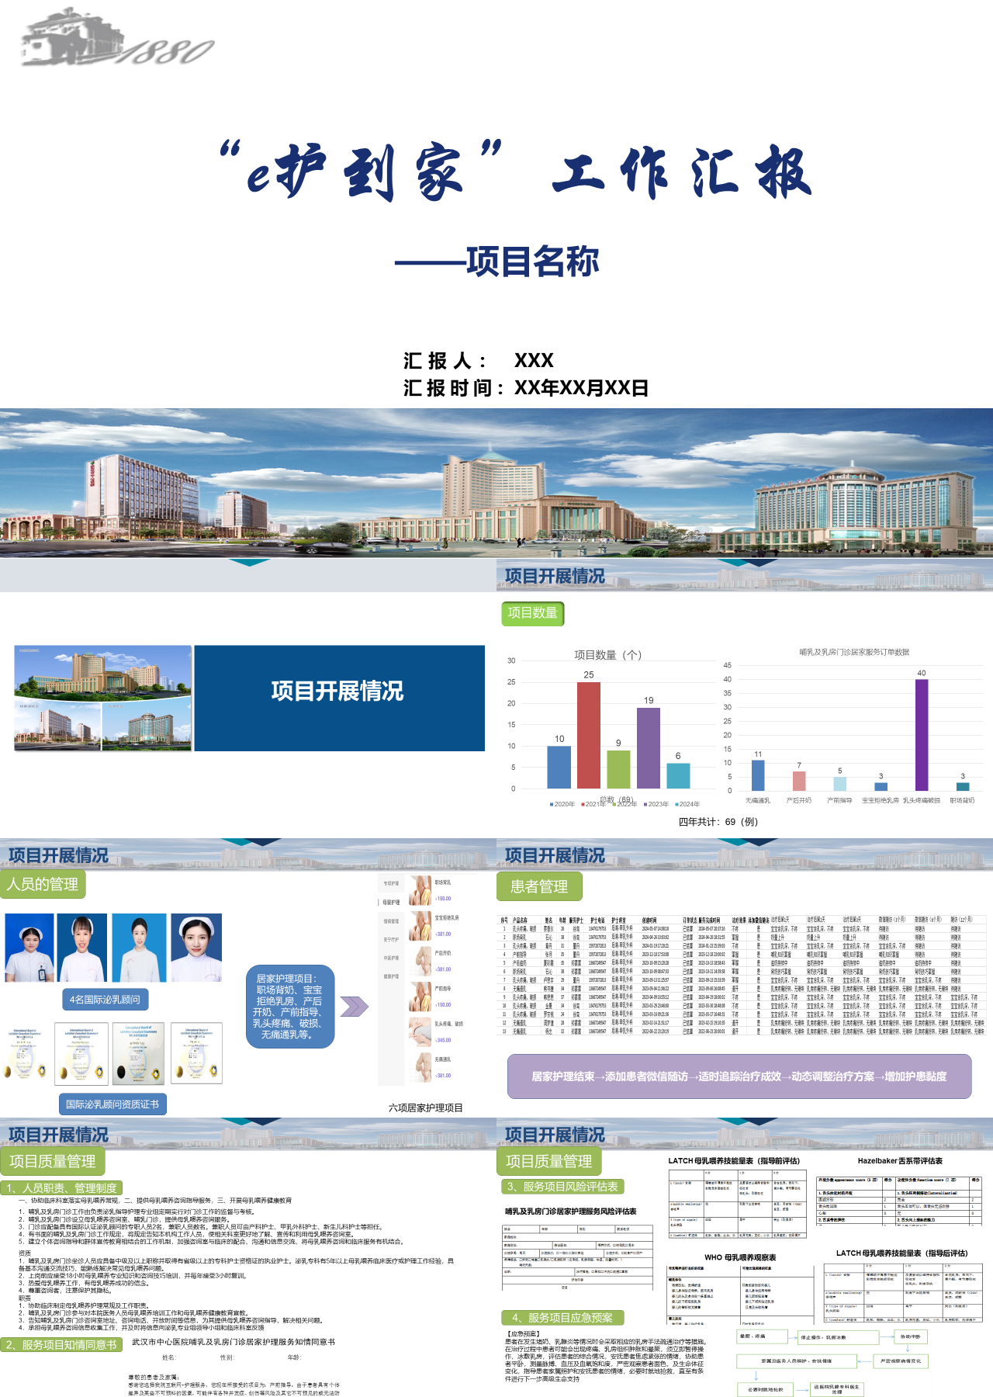
Task: Click the caption 六项居家护理项目
Action: click(x=425, y=1108)
